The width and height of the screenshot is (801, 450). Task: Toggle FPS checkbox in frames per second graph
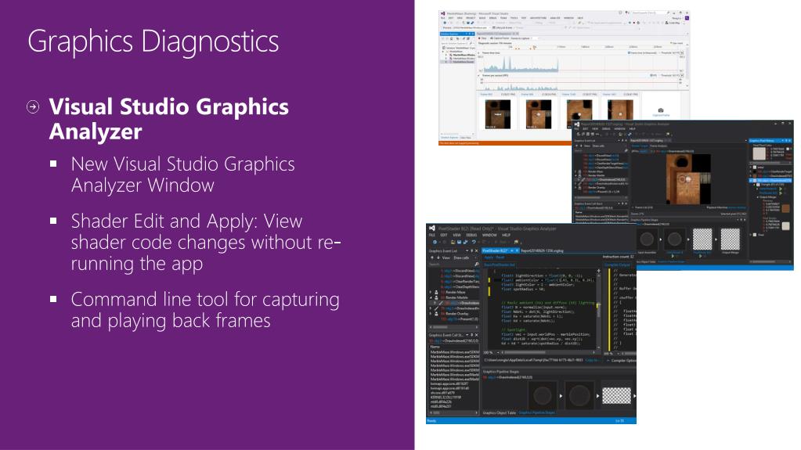tap(651, 75)
